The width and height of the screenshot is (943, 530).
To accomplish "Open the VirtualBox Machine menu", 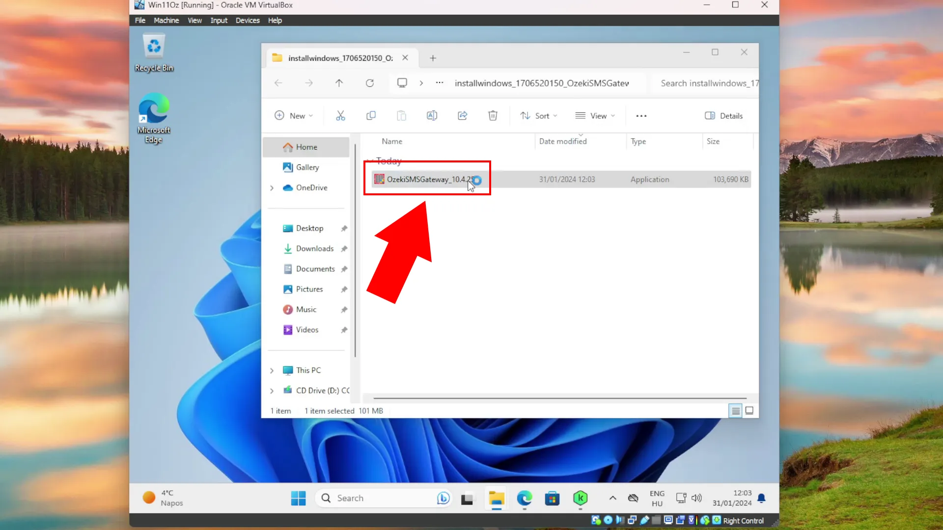I will pos(166,20).
